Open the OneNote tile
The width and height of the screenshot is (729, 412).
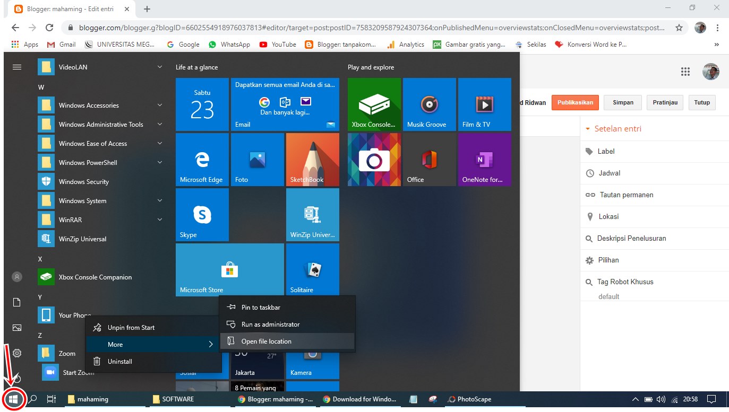[484, 160]
